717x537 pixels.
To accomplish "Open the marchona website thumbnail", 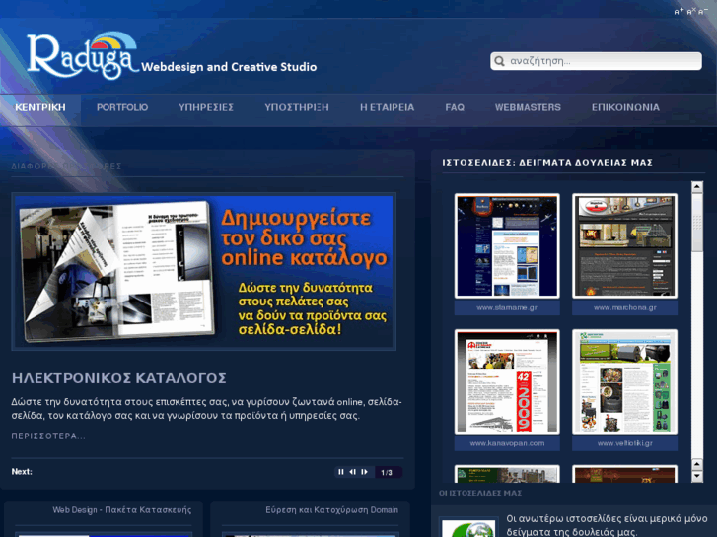I will [624, 246].
